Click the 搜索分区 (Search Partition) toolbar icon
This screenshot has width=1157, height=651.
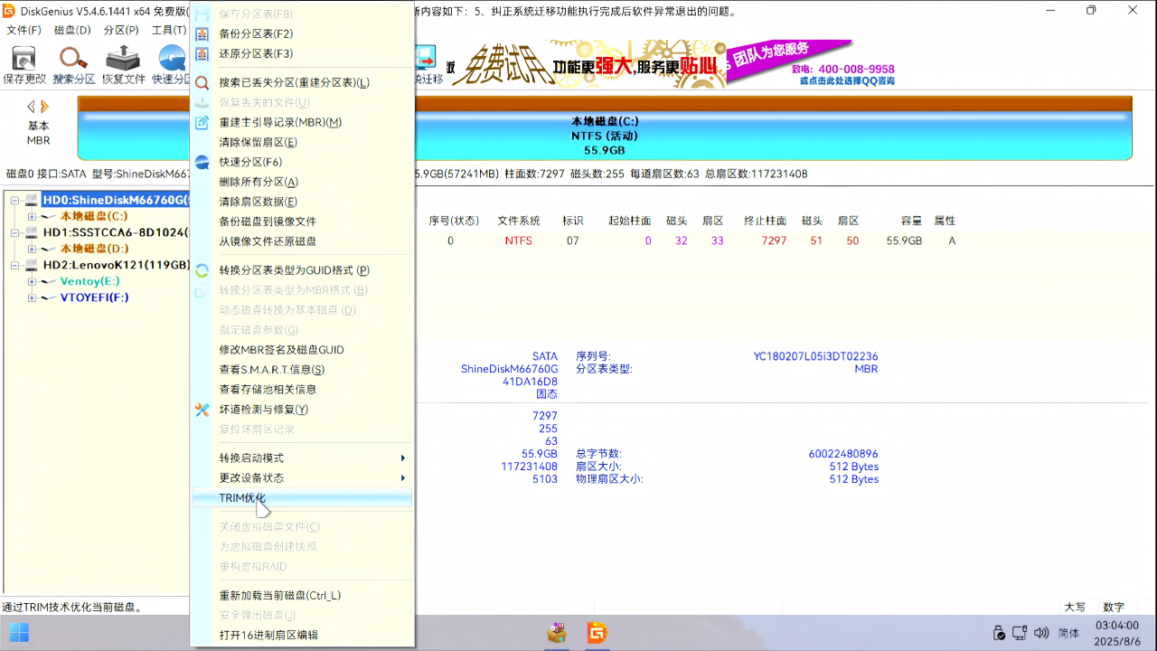click(72, 63)
